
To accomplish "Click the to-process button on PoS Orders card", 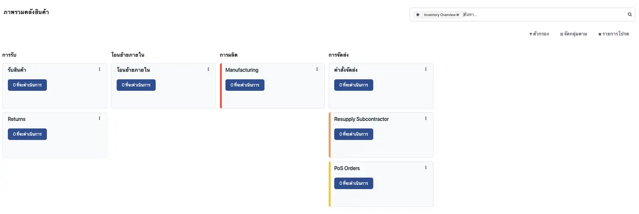I will click(354, 183).
